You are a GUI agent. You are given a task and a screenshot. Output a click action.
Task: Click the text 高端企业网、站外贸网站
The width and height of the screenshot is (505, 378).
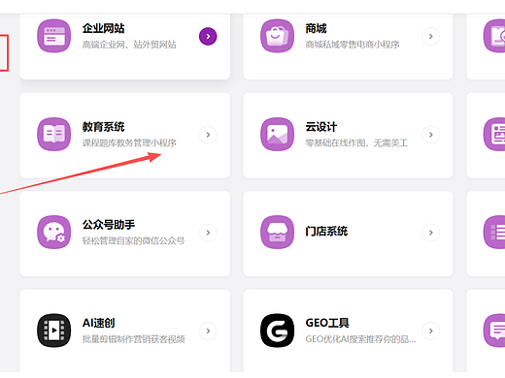[x=129, y=45]
